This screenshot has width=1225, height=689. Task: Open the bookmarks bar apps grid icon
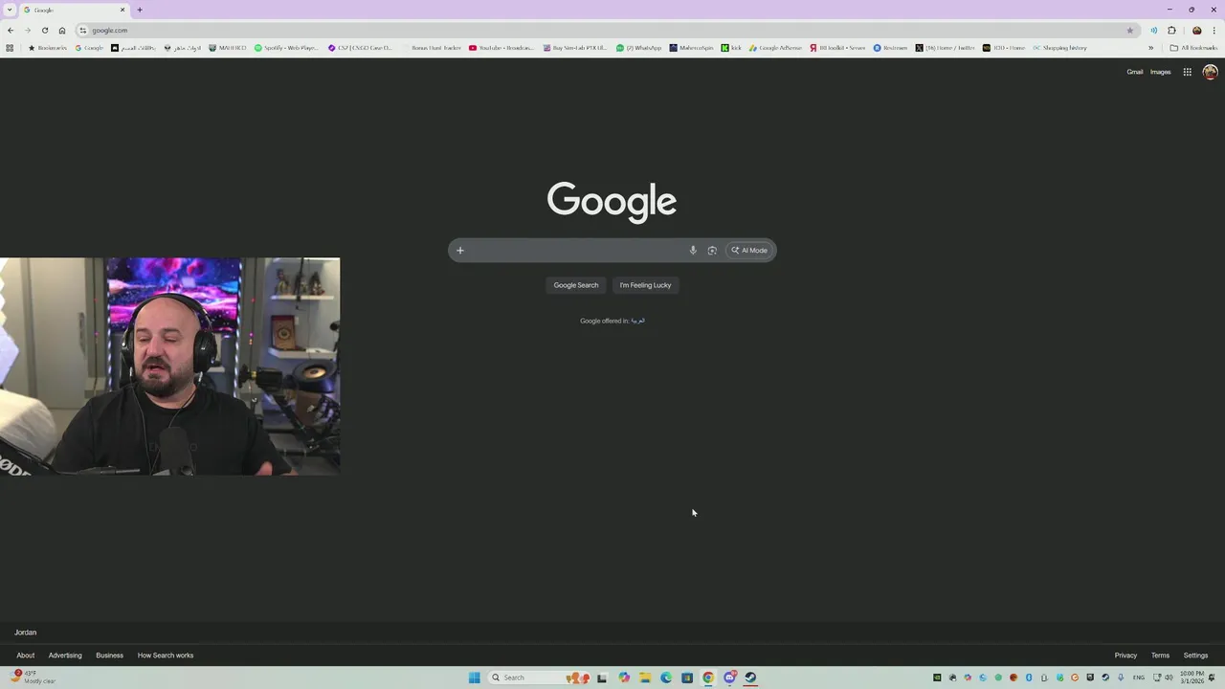10,47
